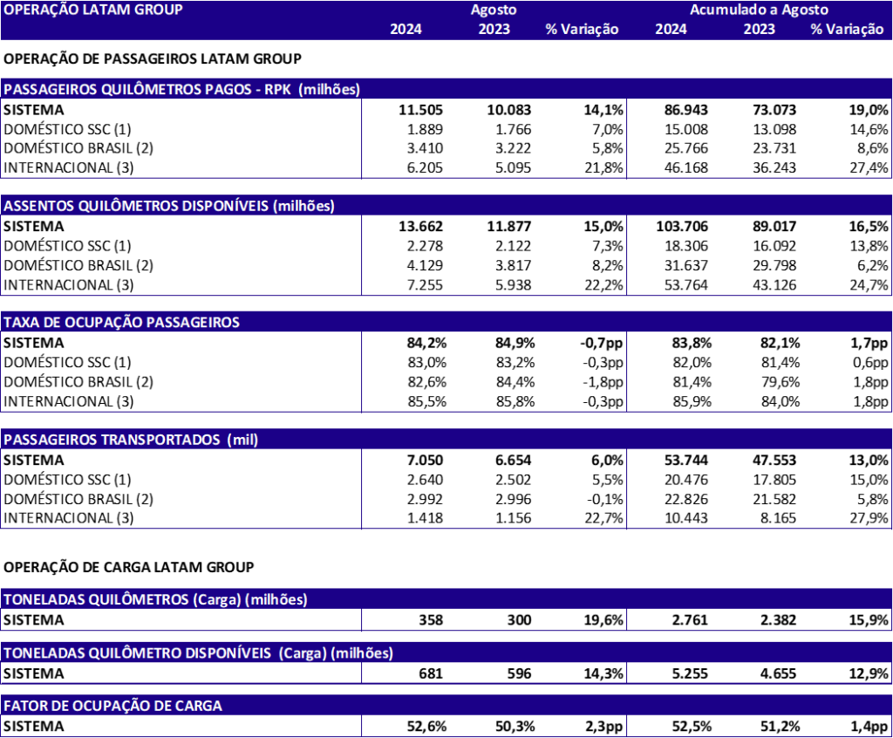Select 'ASSENTOS QUILÔMETROS DISPONÍVEIS (milhões)' section heading
The image size is (893, 738).
pyautogui.click(x=168, y=206)
